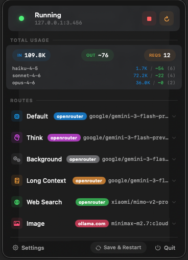Click the Background route gears icon
The image size is (188, 260).
click(x=17, y=159)
